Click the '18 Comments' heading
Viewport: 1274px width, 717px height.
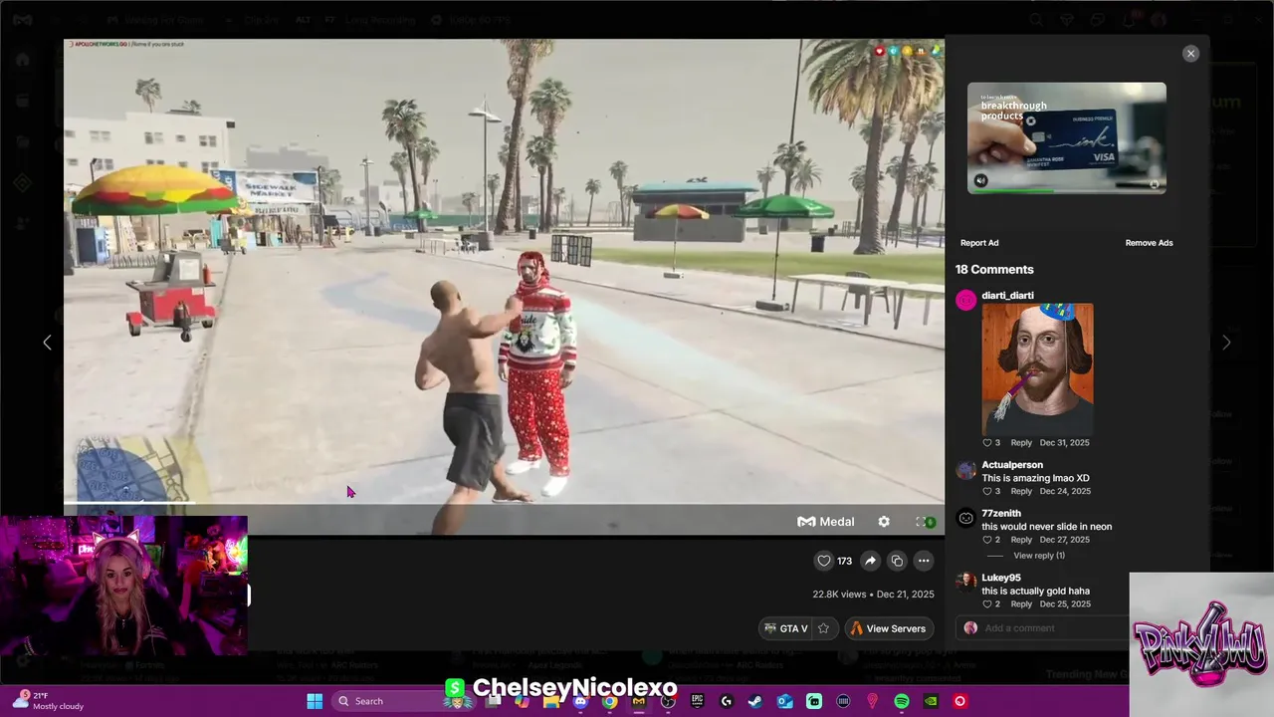tap(994, 270)
